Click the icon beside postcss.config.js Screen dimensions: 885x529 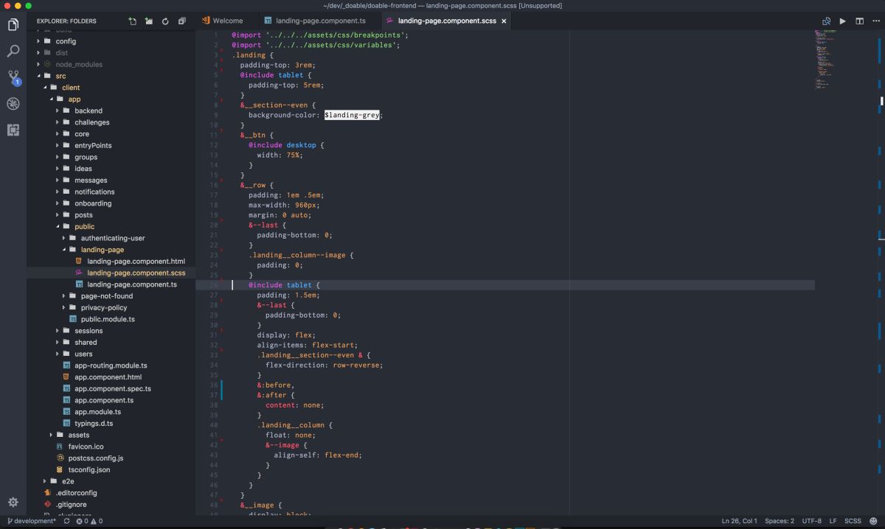(x=60, y=458)
